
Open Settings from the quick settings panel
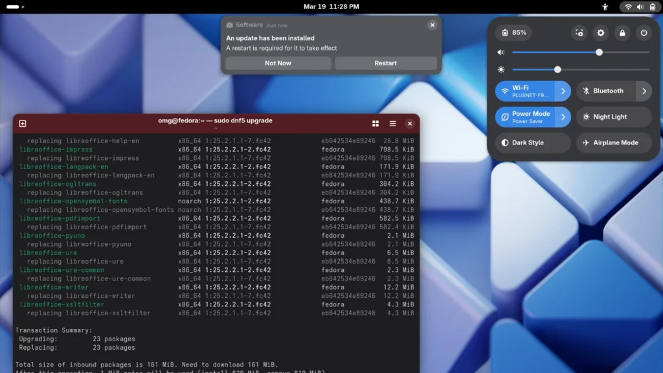pyautogui.click(x=600, y=32)
